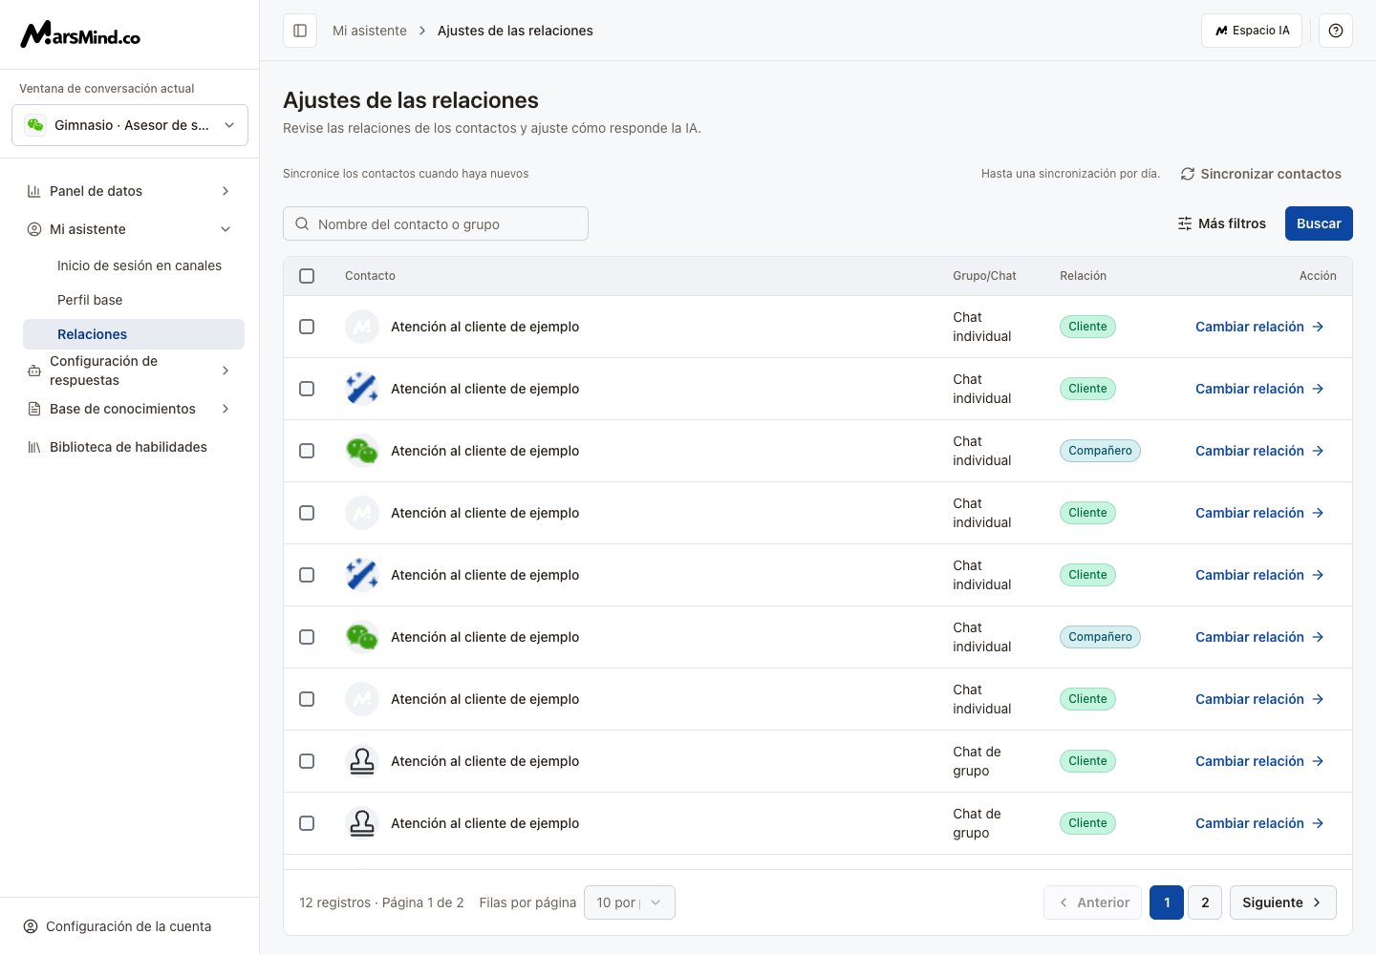
Task: Open Más filtros sliders icon
Action: [1185, 223]
